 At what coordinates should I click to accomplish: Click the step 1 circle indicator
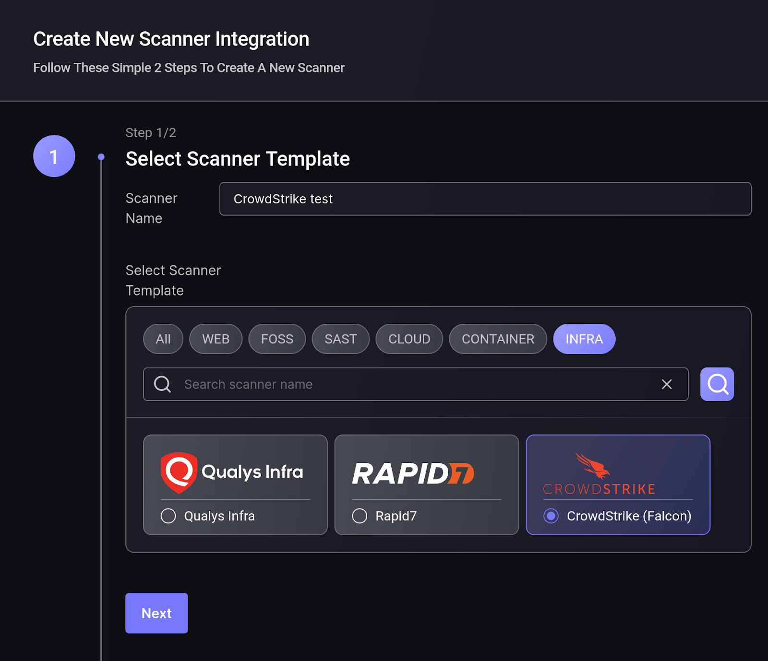(x=54, y=156)
